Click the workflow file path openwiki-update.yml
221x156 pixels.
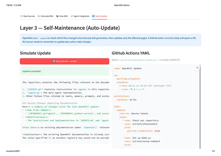pos(138,60)
